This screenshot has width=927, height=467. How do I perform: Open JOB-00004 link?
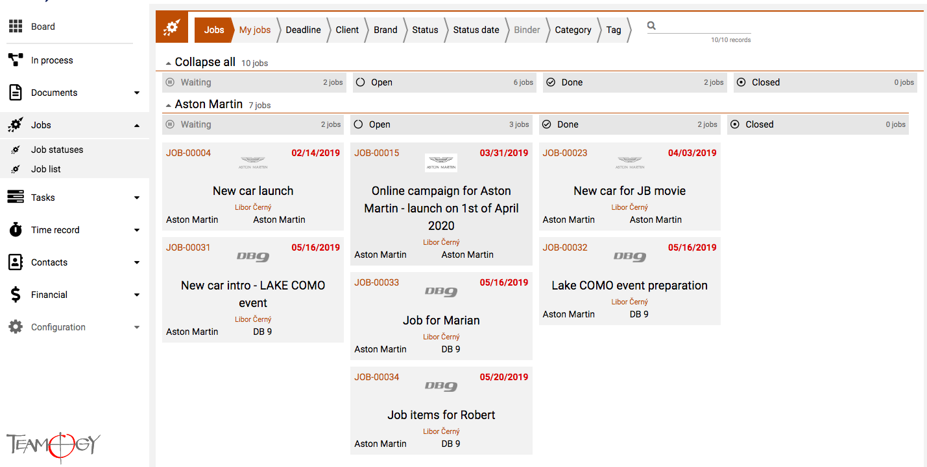click(188, 153)
